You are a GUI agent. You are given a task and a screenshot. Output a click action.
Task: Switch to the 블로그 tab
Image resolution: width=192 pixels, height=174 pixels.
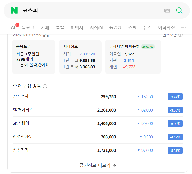pos(28,27)
